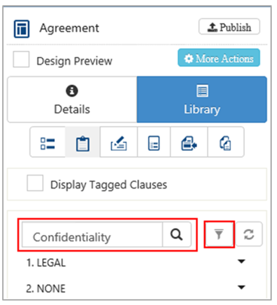
Task: Enable the Design Preview checkbox
Action: [x=21, y=59]
